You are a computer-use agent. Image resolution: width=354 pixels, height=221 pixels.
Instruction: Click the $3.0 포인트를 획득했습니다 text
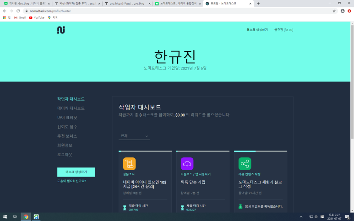coord(264,206)
